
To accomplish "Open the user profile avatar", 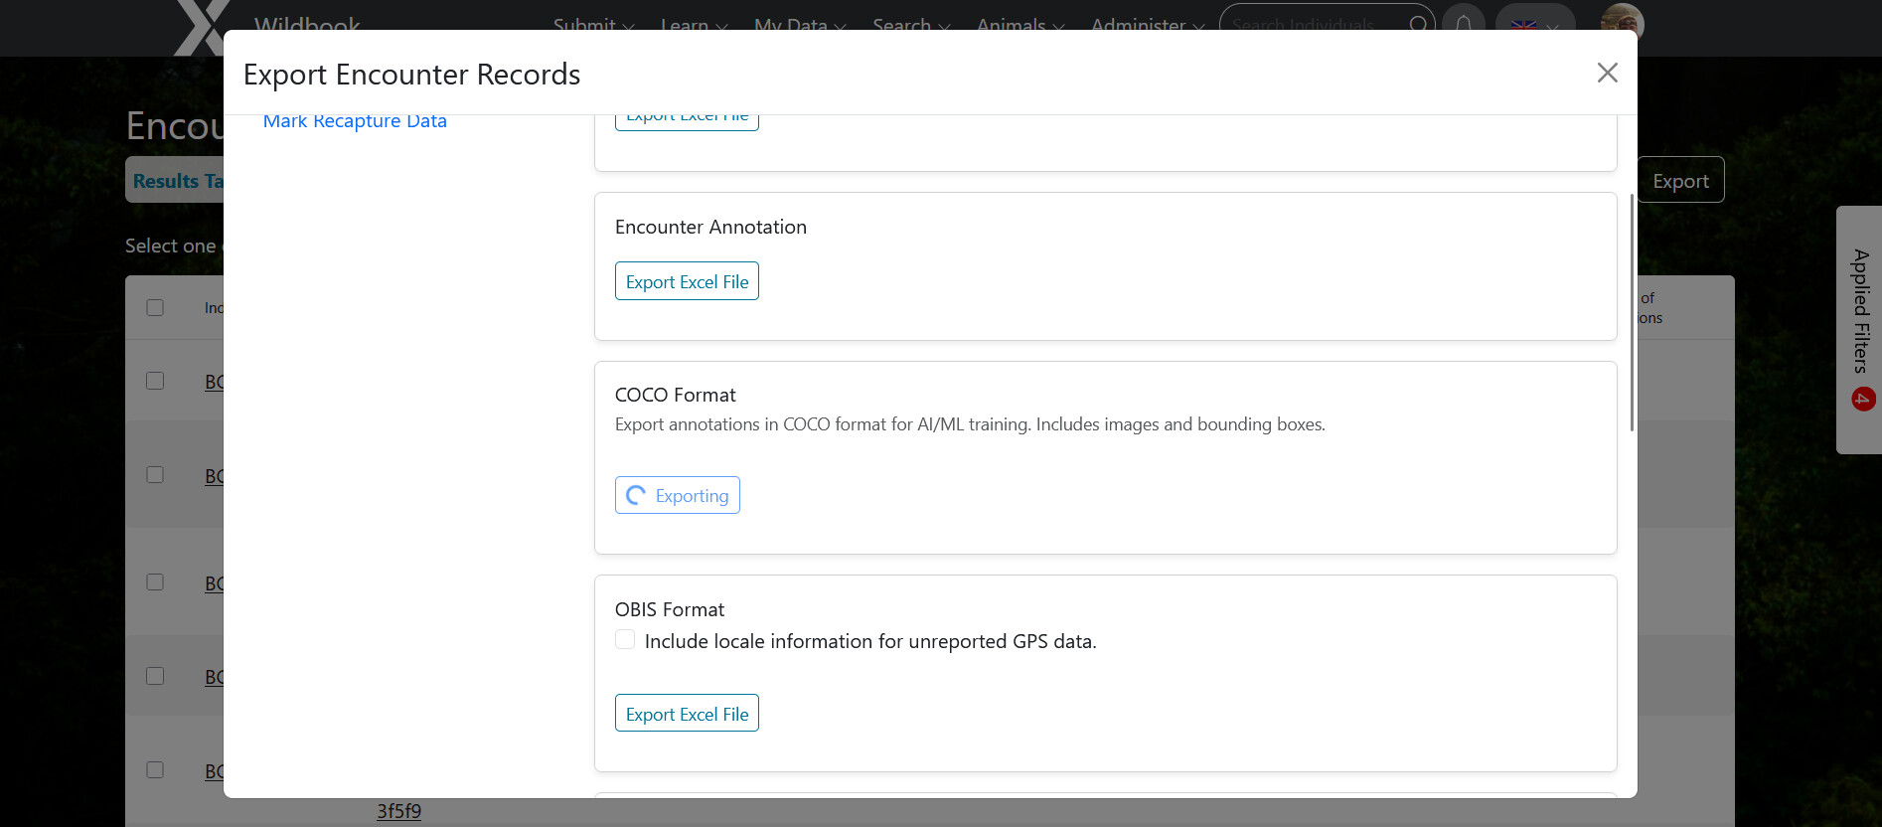I will pyautogui.click(x=1622, y=22).
